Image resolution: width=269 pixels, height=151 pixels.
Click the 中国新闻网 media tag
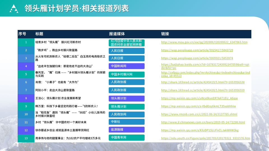pyautogui.click(x=127, y=66)
